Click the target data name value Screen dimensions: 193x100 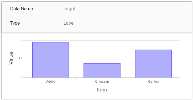(69, 9)
